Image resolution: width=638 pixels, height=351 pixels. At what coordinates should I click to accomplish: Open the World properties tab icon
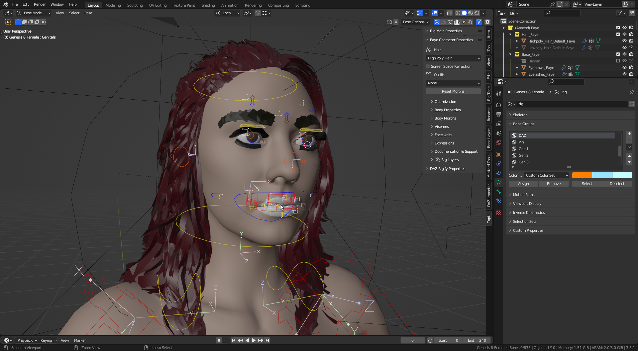(x=499, y=142)
